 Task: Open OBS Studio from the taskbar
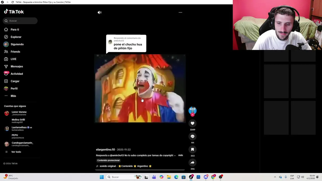pos(221,177)
